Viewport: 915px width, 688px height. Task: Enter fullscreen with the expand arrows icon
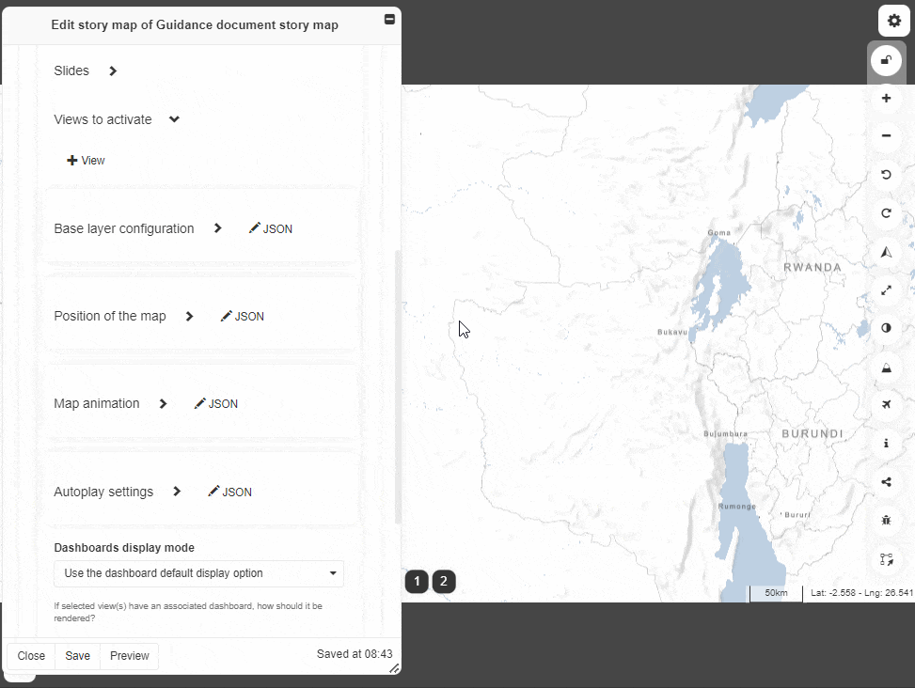886,290
